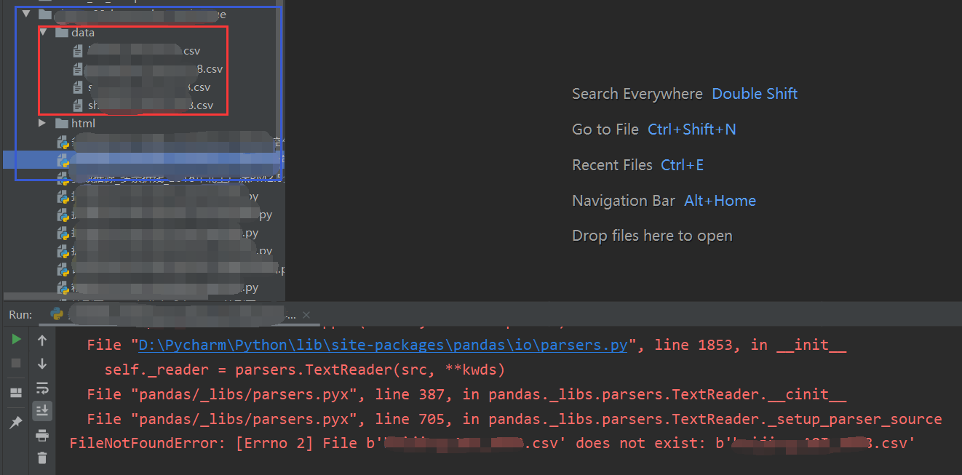Toggle Scroll to End in Run console
Viewport: 962px width, 475px height.
point(42,411)
